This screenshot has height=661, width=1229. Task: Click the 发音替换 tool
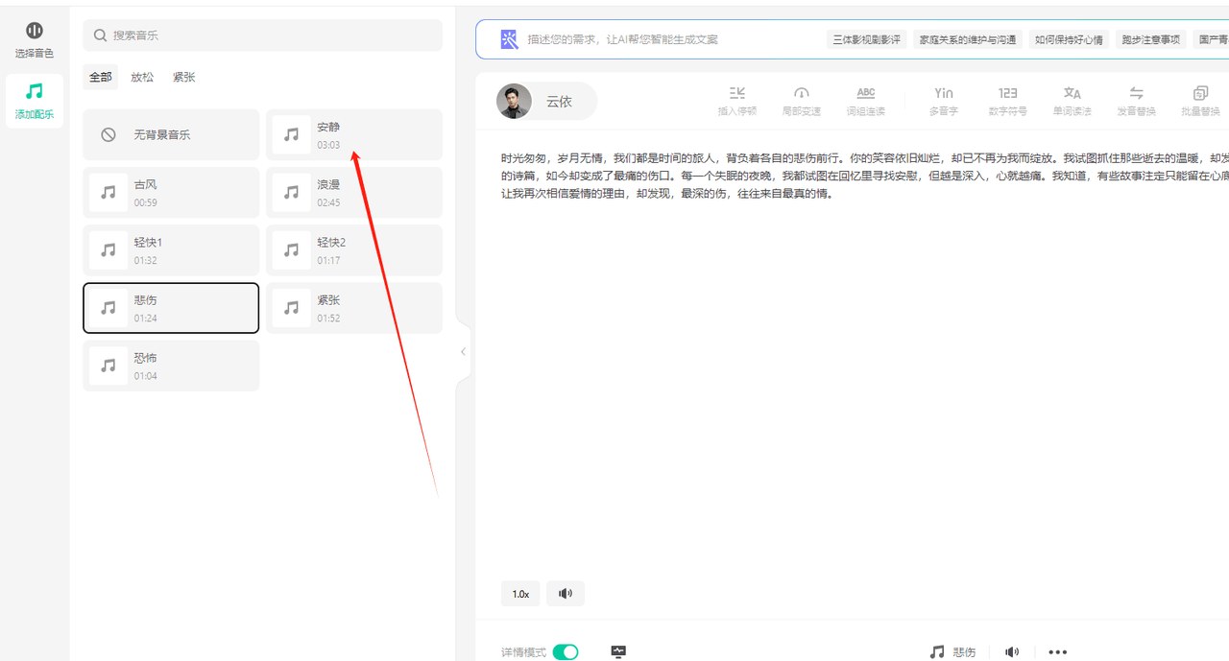[1137, 101]
